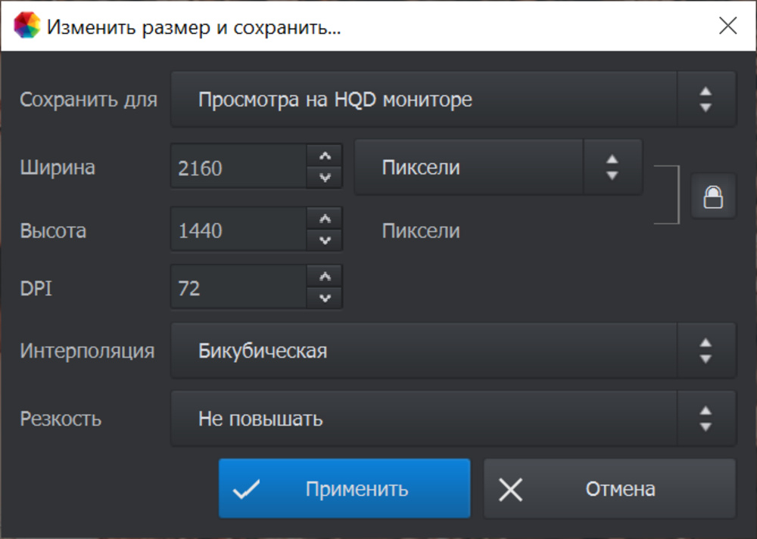Close the resize dialog with the X
757x539 pixels.
(727, 25)
